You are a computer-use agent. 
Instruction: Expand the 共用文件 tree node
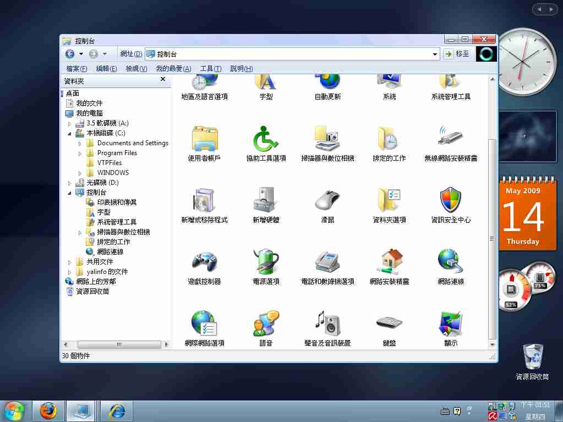click(70, 262)
